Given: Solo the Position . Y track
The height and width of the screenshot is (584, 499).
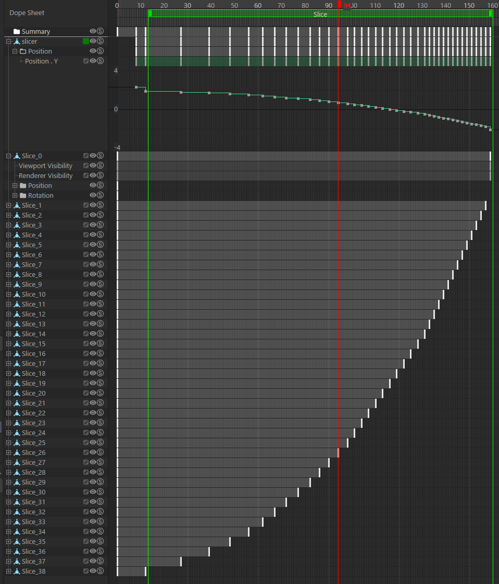Looking at the screenshot, I should point(100,61).
